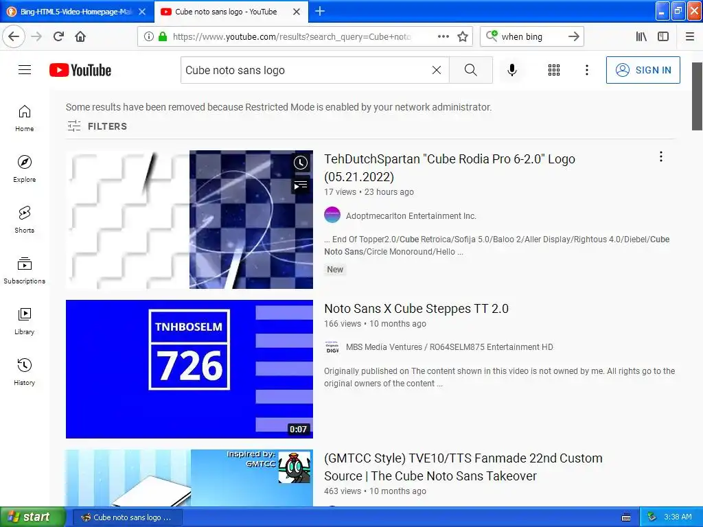
Task: Click the browser Forward arrow
Action: click(36, 36)
